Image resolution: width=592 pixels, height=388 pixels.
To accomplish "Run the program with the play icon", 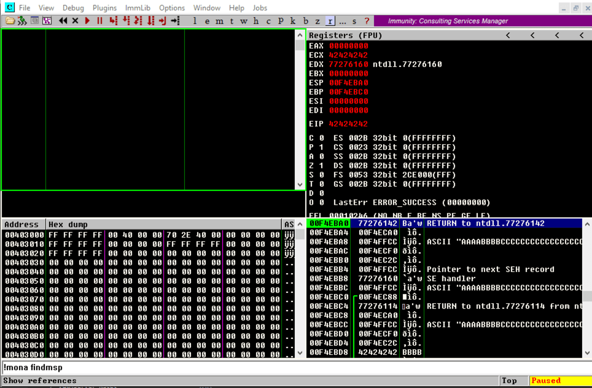I will [87, 21].
